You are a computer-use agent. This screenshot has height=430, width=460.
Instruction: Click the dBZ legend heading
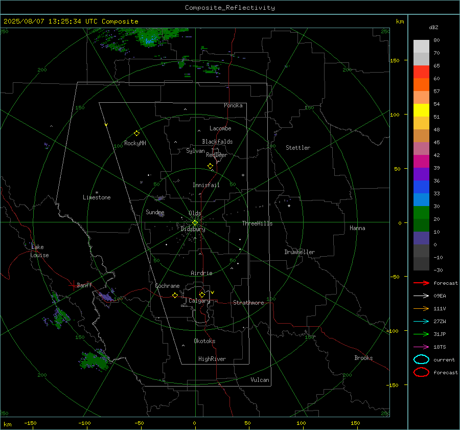433,28
